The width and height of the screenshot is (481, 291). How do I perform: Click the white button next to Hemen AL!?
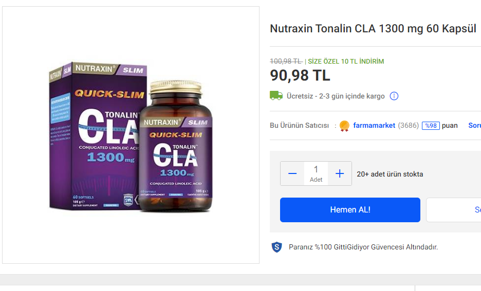(453, 210)
